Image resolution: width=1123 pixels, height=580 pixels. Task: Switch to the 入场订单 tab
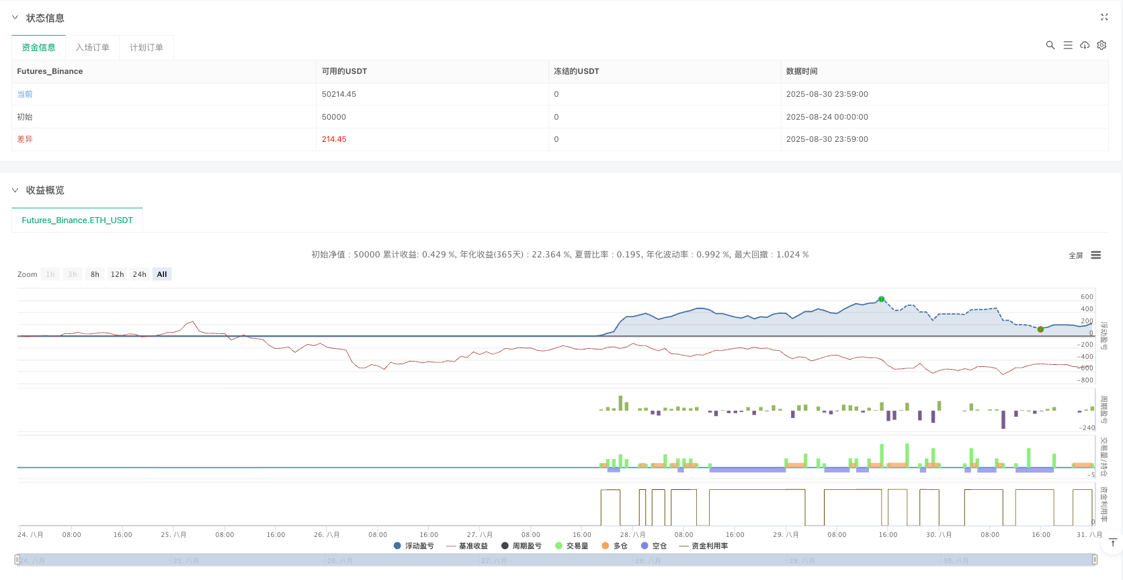(x=92, y=48)
